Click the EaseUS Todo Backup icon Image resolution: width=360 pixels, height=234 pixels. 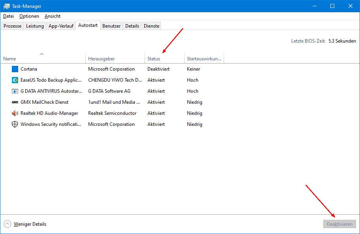(15, 80)
